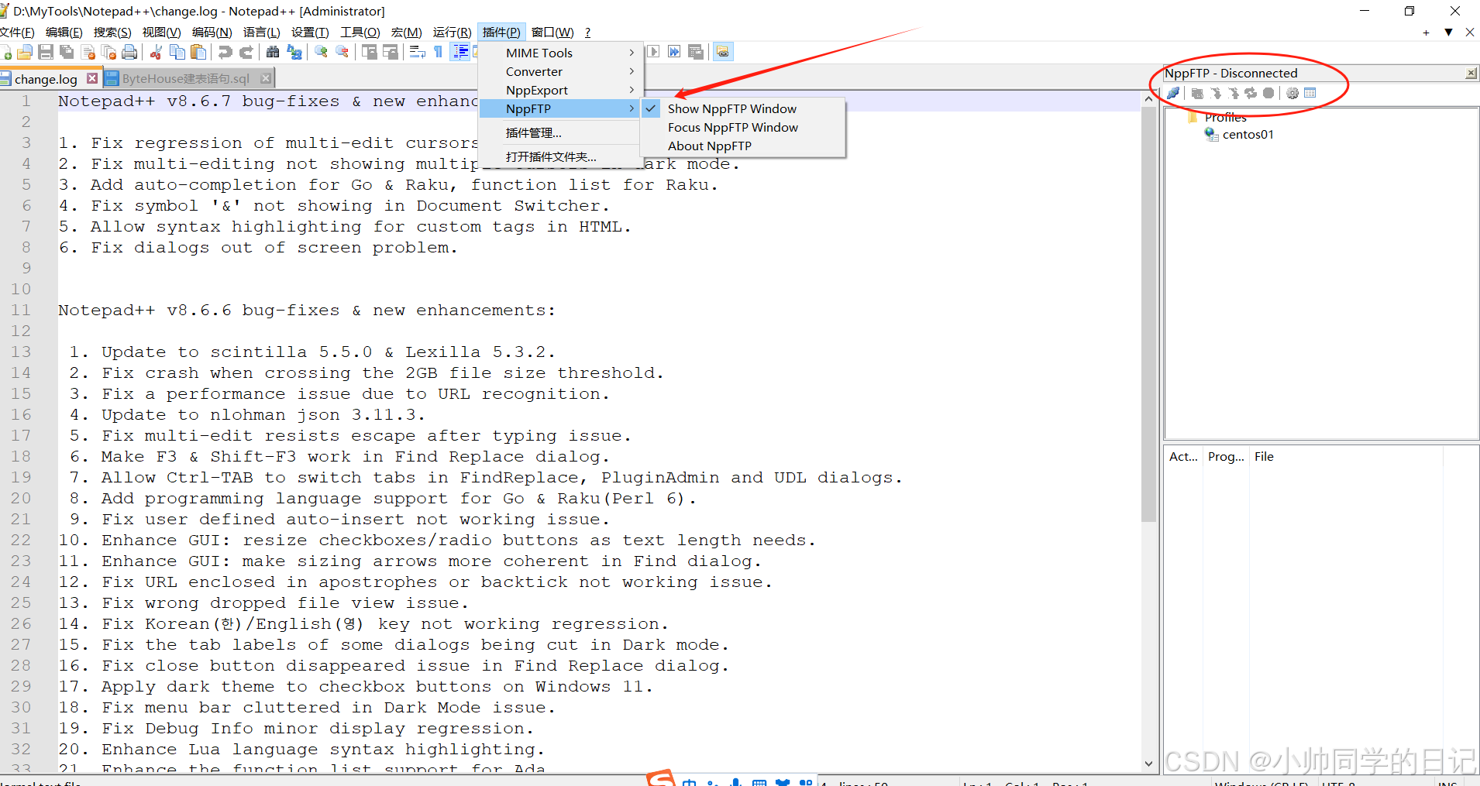Expand the MIME Tools submenu
Screen dimensions: 1480x786
coord(560,53)
